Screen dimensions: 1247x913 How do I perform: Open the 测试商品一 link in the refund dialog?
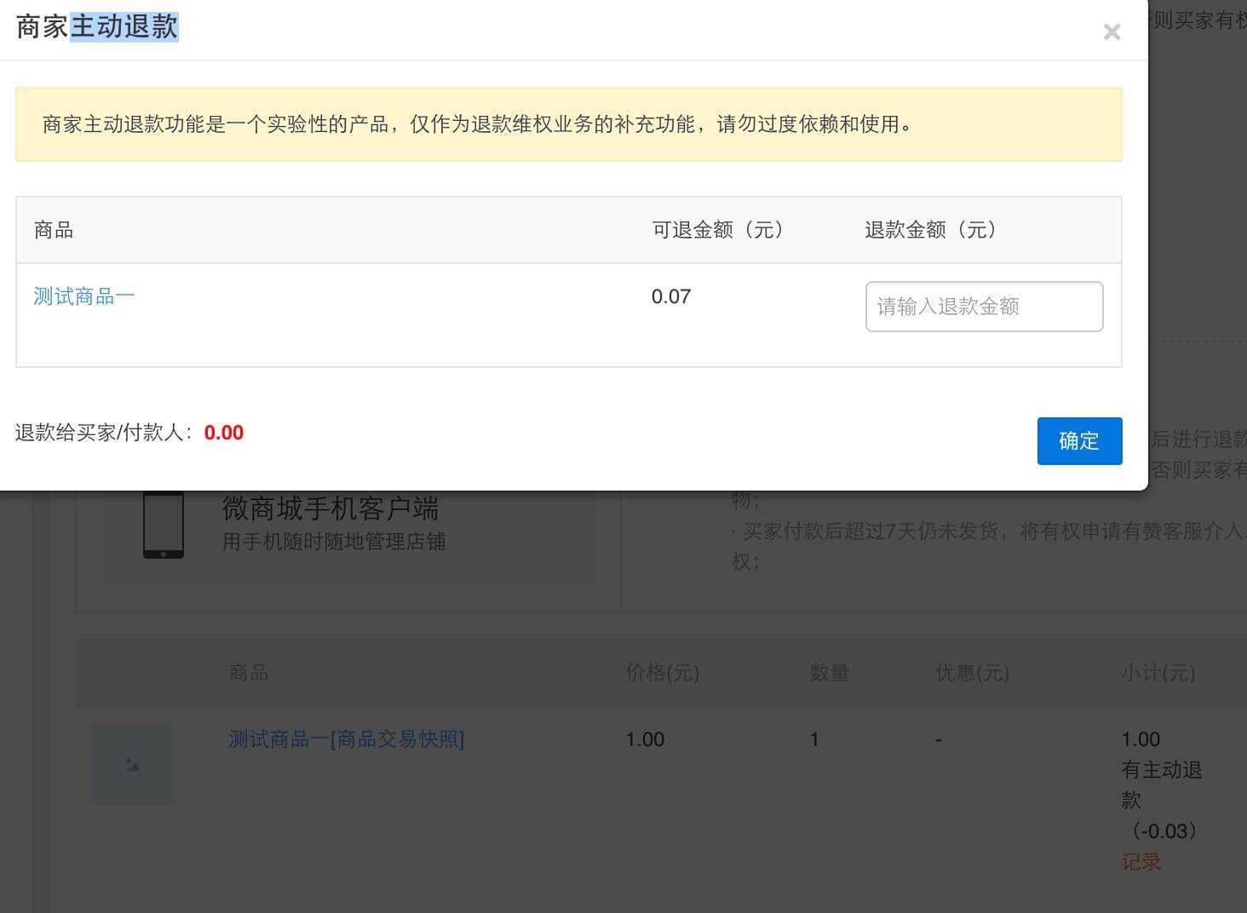tap(84, 296)
